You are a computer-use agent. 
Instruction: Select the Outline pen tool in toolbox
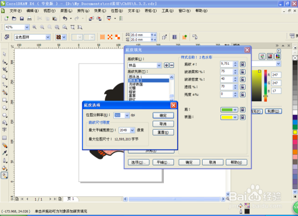[x=4, y=161]
